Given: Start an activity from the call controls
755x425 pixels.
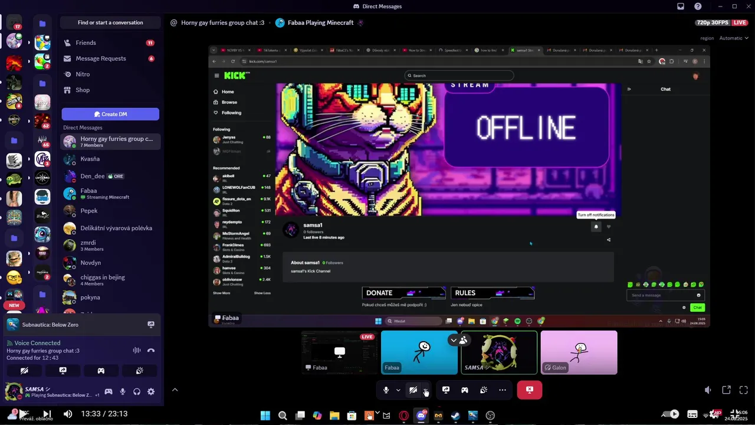Looking at the screenshot, I should (465, 390).
